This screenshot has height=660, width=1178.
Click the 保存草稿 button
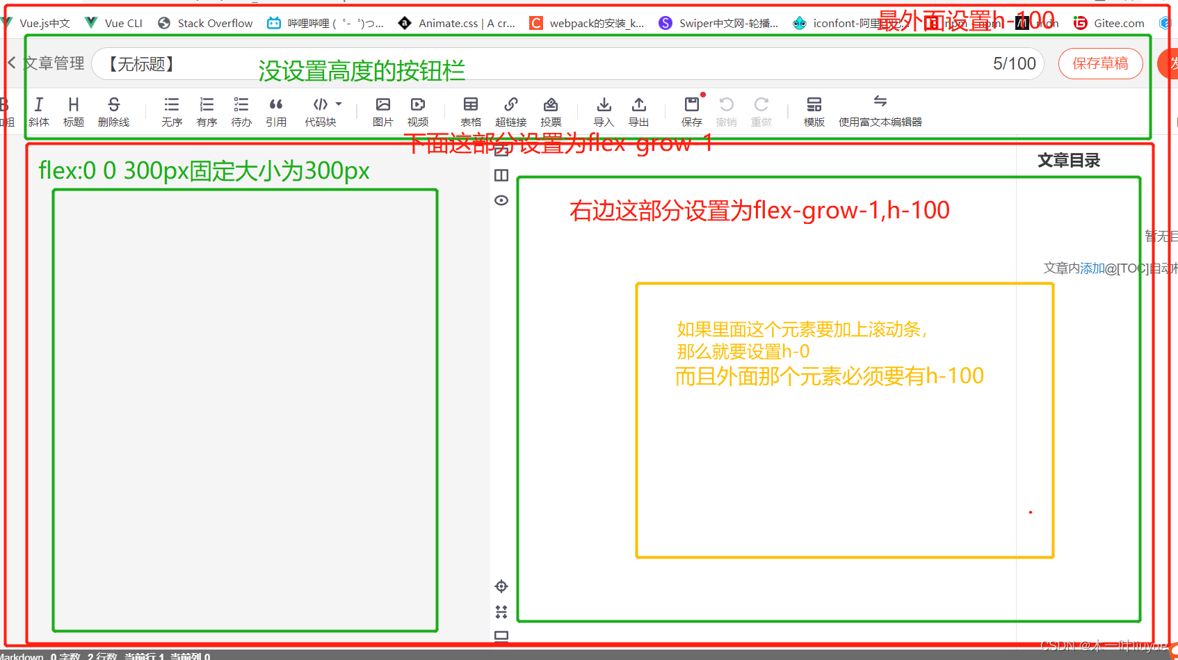1100,63
